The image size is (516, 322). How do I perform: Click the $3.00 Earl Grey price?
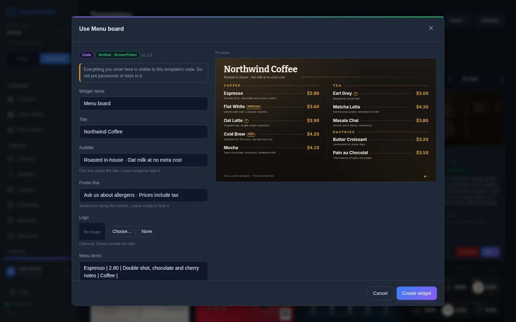422,93
